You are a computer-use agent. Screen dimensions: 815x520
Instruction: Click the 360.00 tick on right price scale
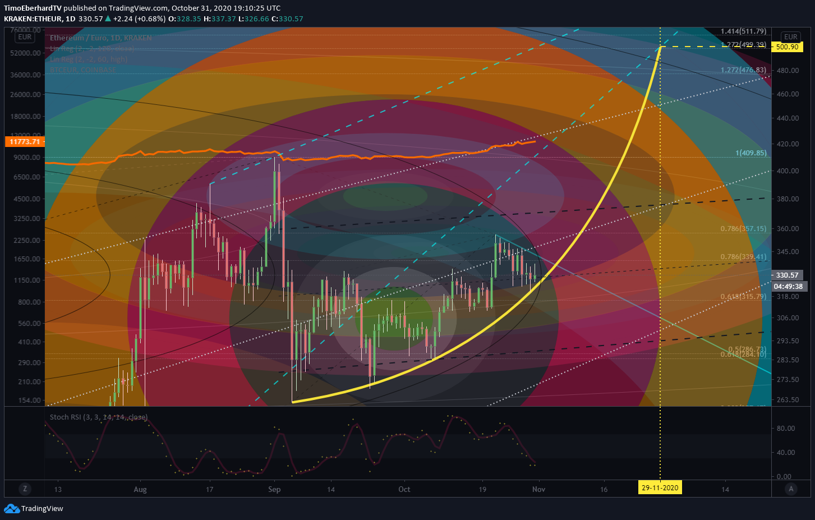pyautogui.click(x=788, y=229)
